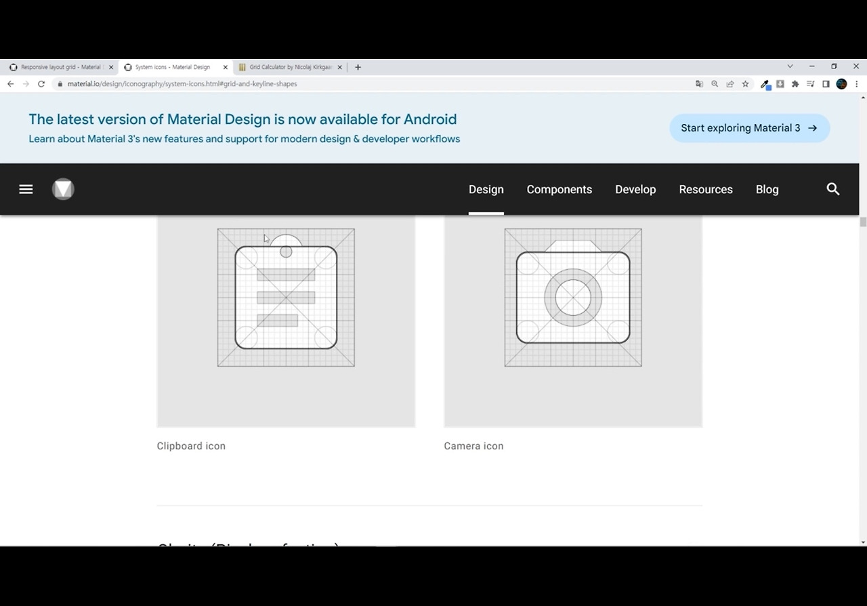Image resolution: width=867 pixels, height=606 pixels.
Task: Share this page using share icon
Action: 730,84
